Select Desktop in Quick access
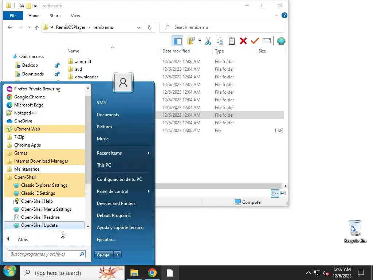 (x=30, y=65)
